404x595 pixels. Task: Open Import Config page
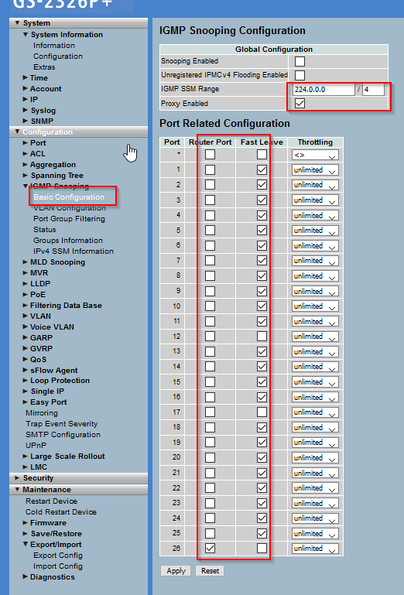point(58,566)
